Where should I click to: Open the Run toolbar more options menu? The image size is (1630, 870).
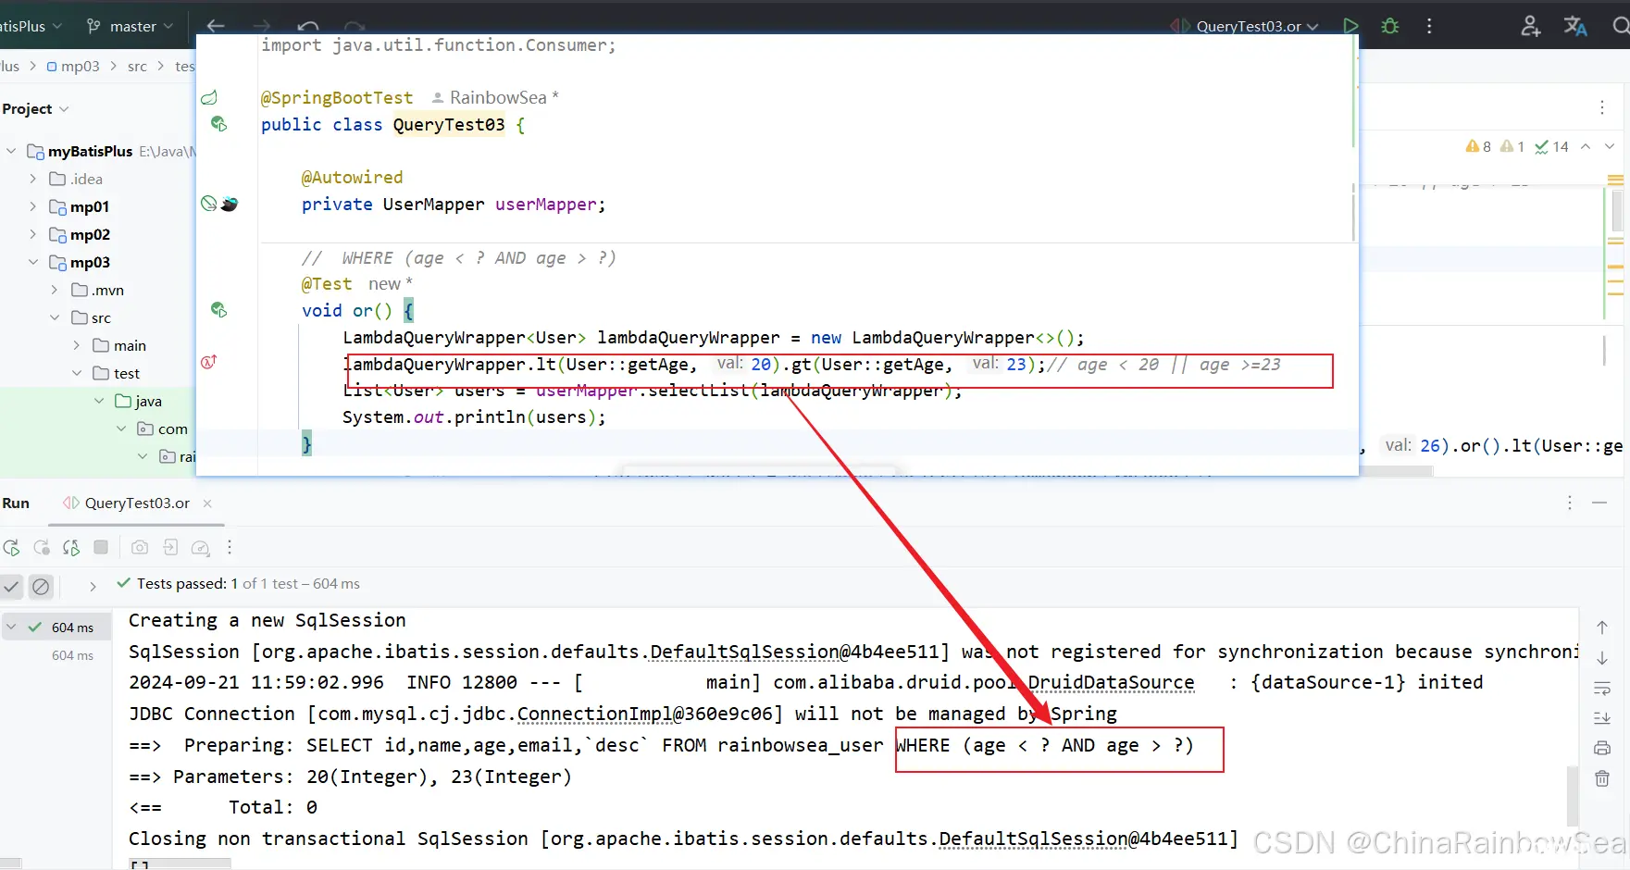[230, 547]
